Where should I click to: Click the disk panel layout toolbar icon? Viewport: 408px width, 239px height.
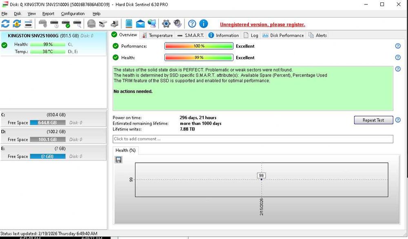pos(29,24)
